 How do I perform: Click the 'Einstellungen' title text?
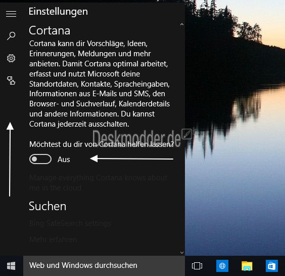pos(58,12)
